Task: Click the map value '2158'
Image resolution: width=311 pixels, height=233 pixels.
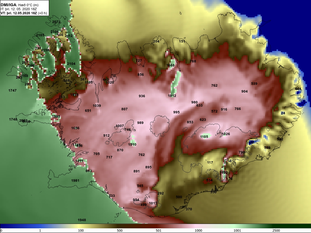Action: pyautogui.click(x=45, y=50)
